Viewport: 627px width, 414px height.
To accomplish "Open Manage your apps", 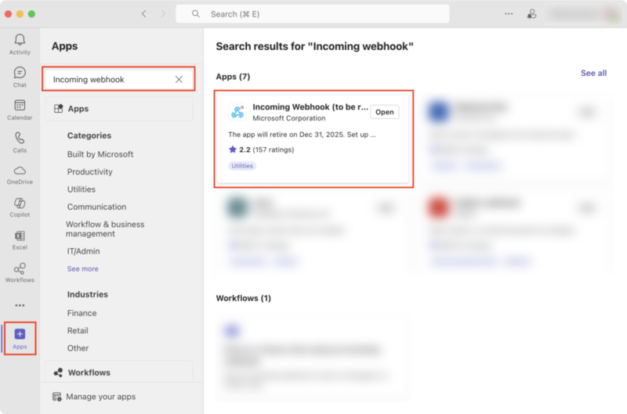I will [x=101, y=397].
